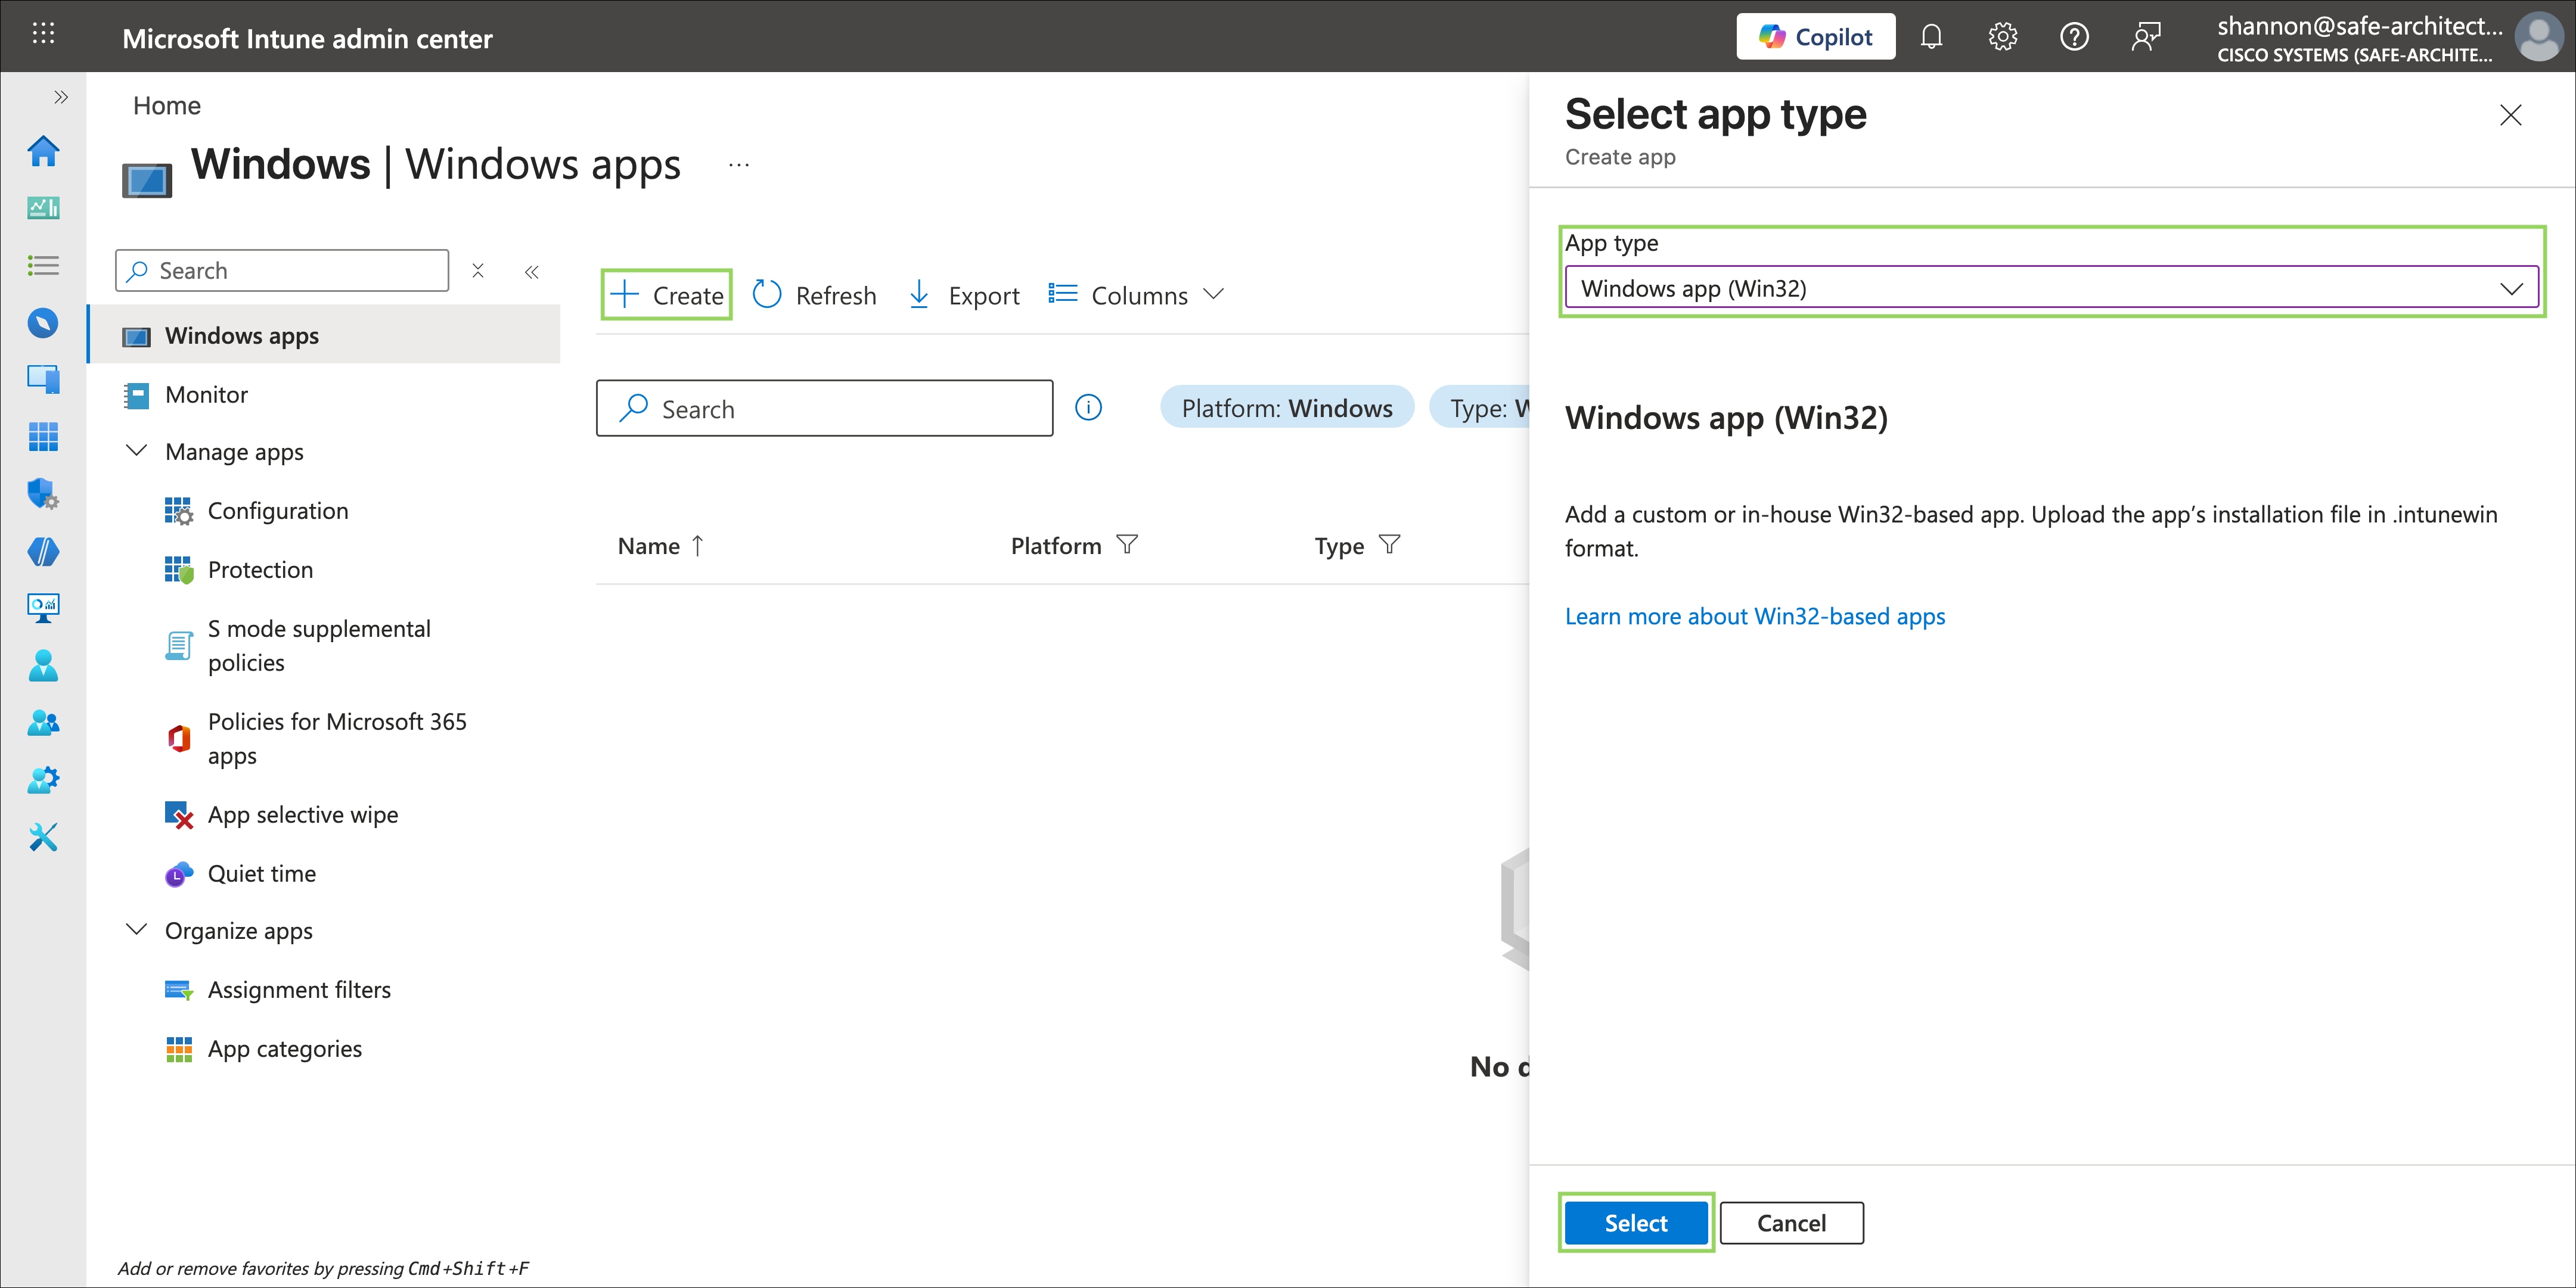Open portal settings gear icon
The image size is (2576, 1288).
pos(2002,37)
